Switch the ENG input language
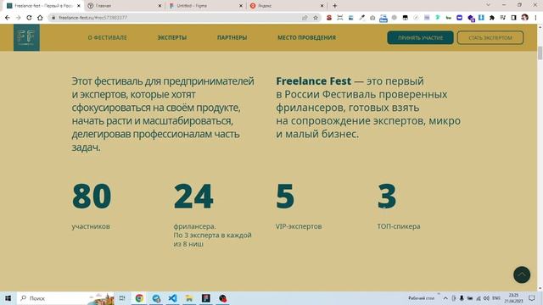Image resolution: width=543 pixels, height=305 pixels. pos(496,298)
